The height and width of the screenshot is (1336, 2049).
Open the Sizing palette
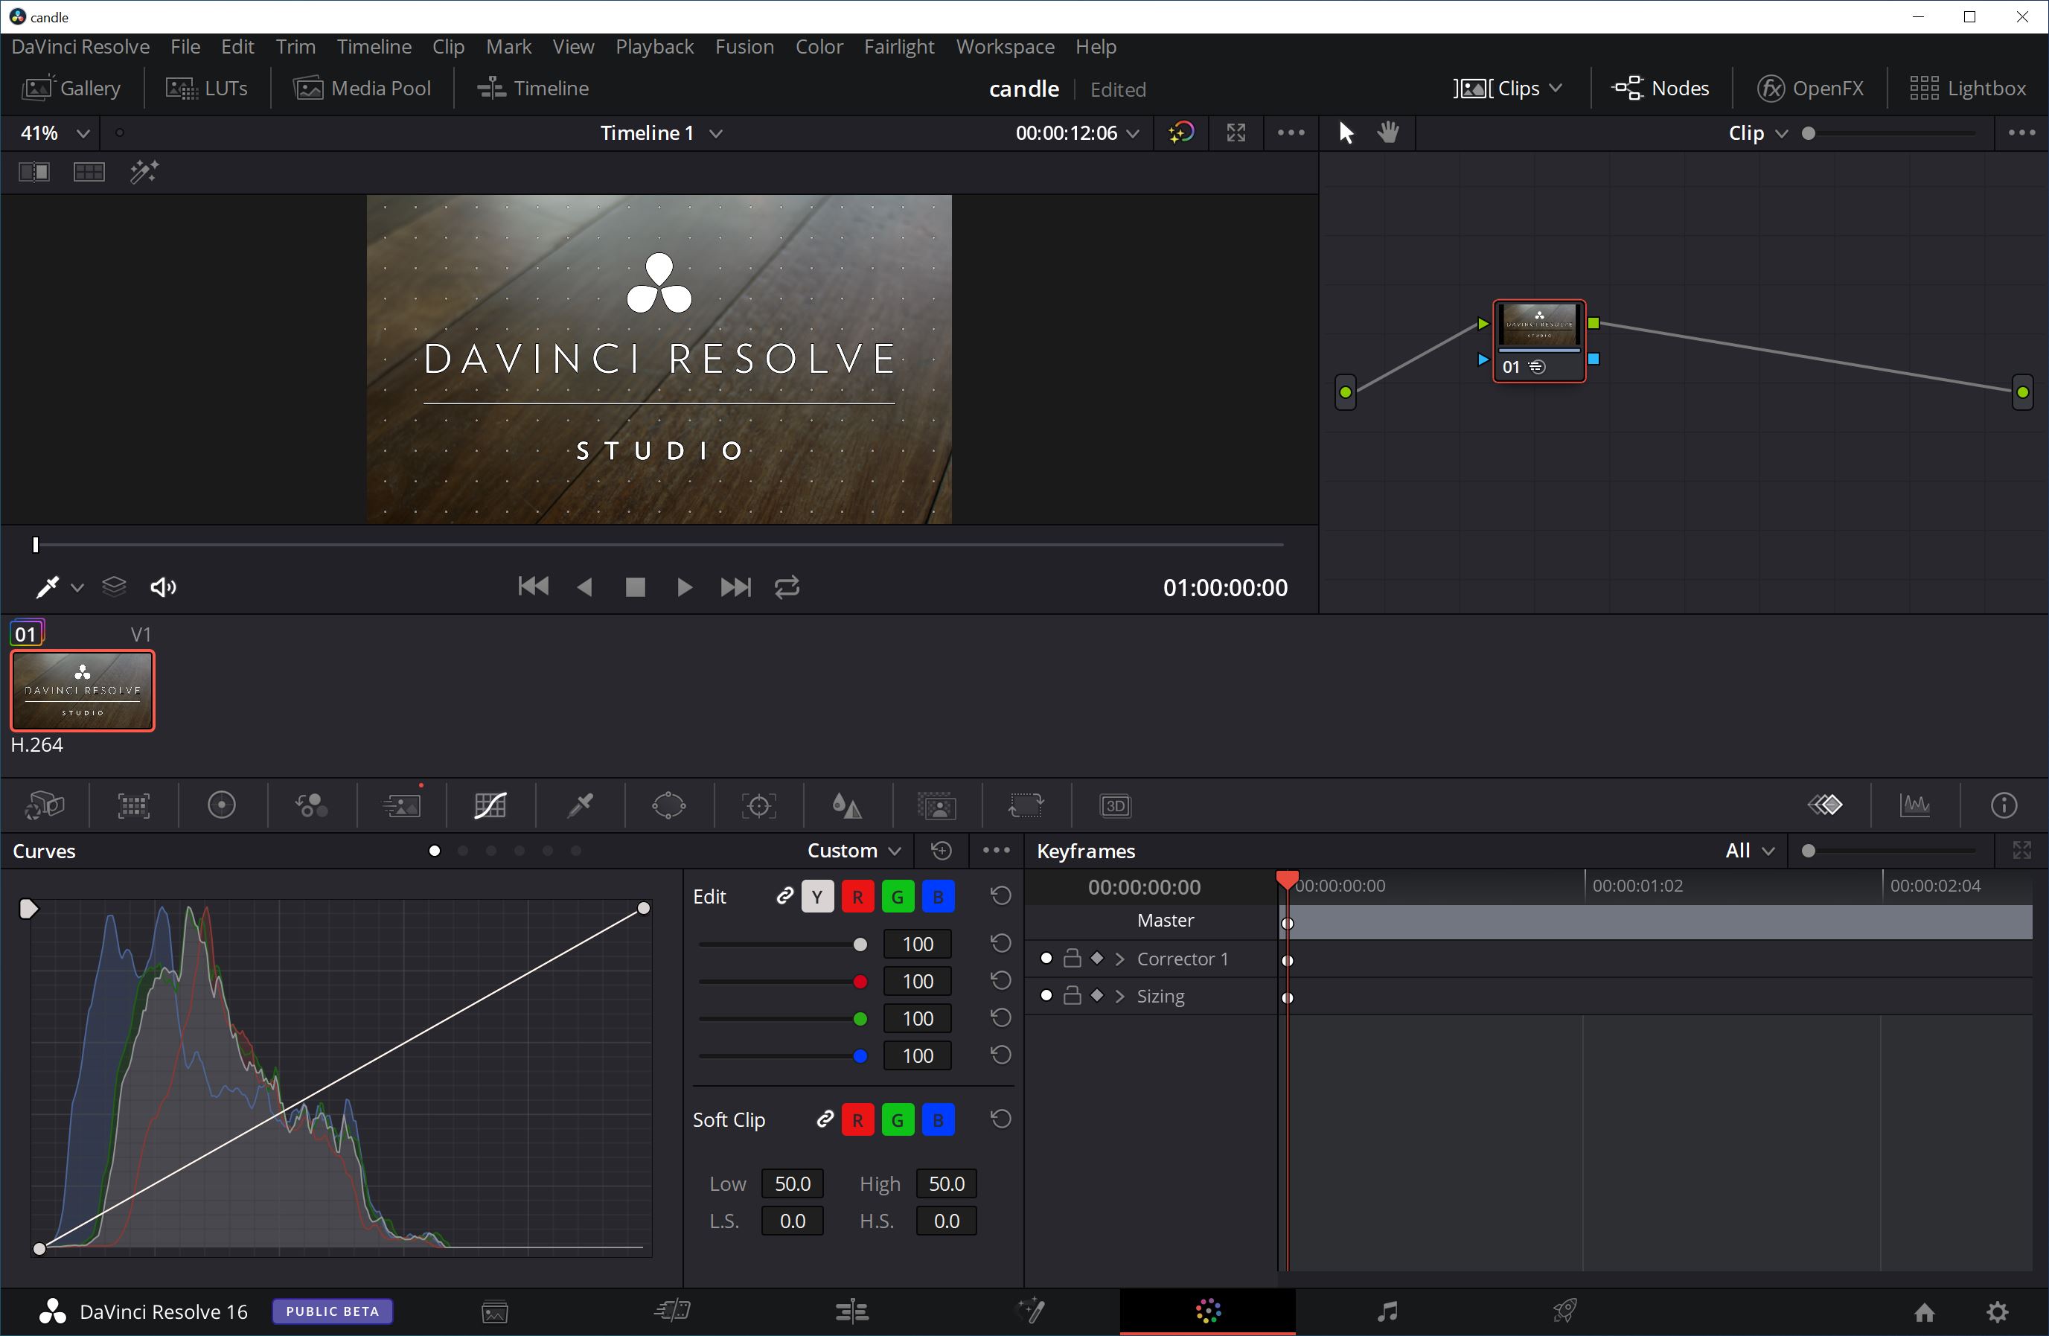(1026, 806)
